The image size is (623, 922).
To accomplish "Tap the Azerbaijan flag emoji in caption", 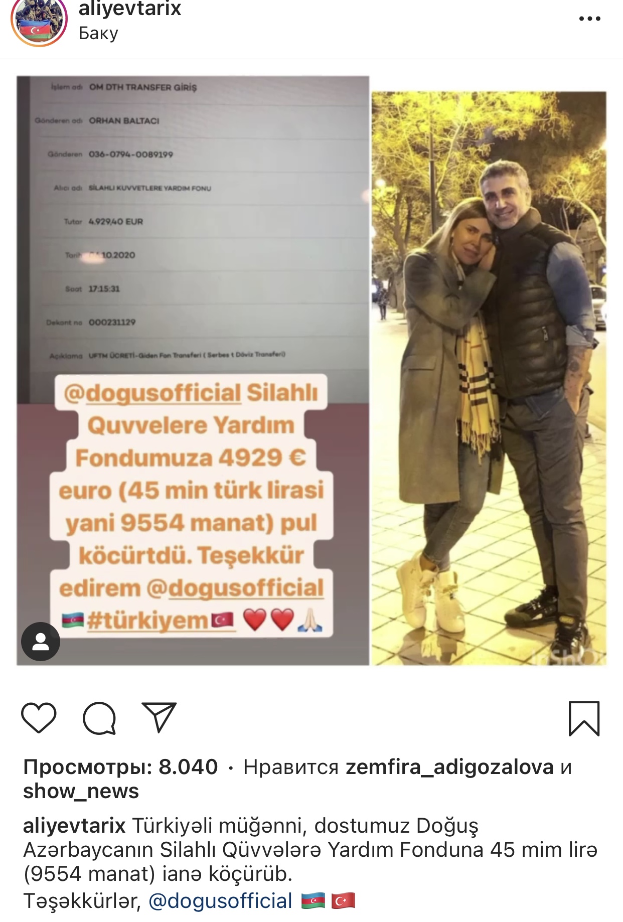I will pyautogui.click(x=314, y=901).
